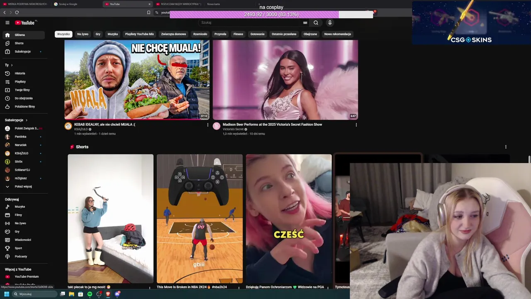Image resolution: width=531 pixels, height=299 pixels.
Task: Select the Playlisty YouTube Mix chip
Action: click(x=139, y=34)
